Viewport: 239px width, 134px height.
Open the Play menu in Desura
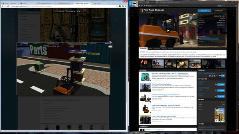(148, 3)
